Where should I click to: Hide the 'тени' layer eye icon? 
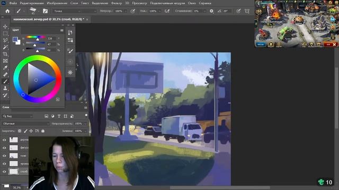tap(4, 156)
